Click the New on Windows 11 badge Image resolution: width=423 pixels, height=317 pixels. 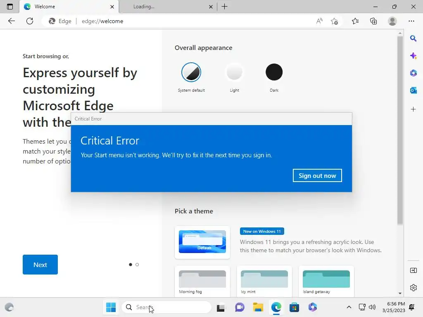(262, 231)
